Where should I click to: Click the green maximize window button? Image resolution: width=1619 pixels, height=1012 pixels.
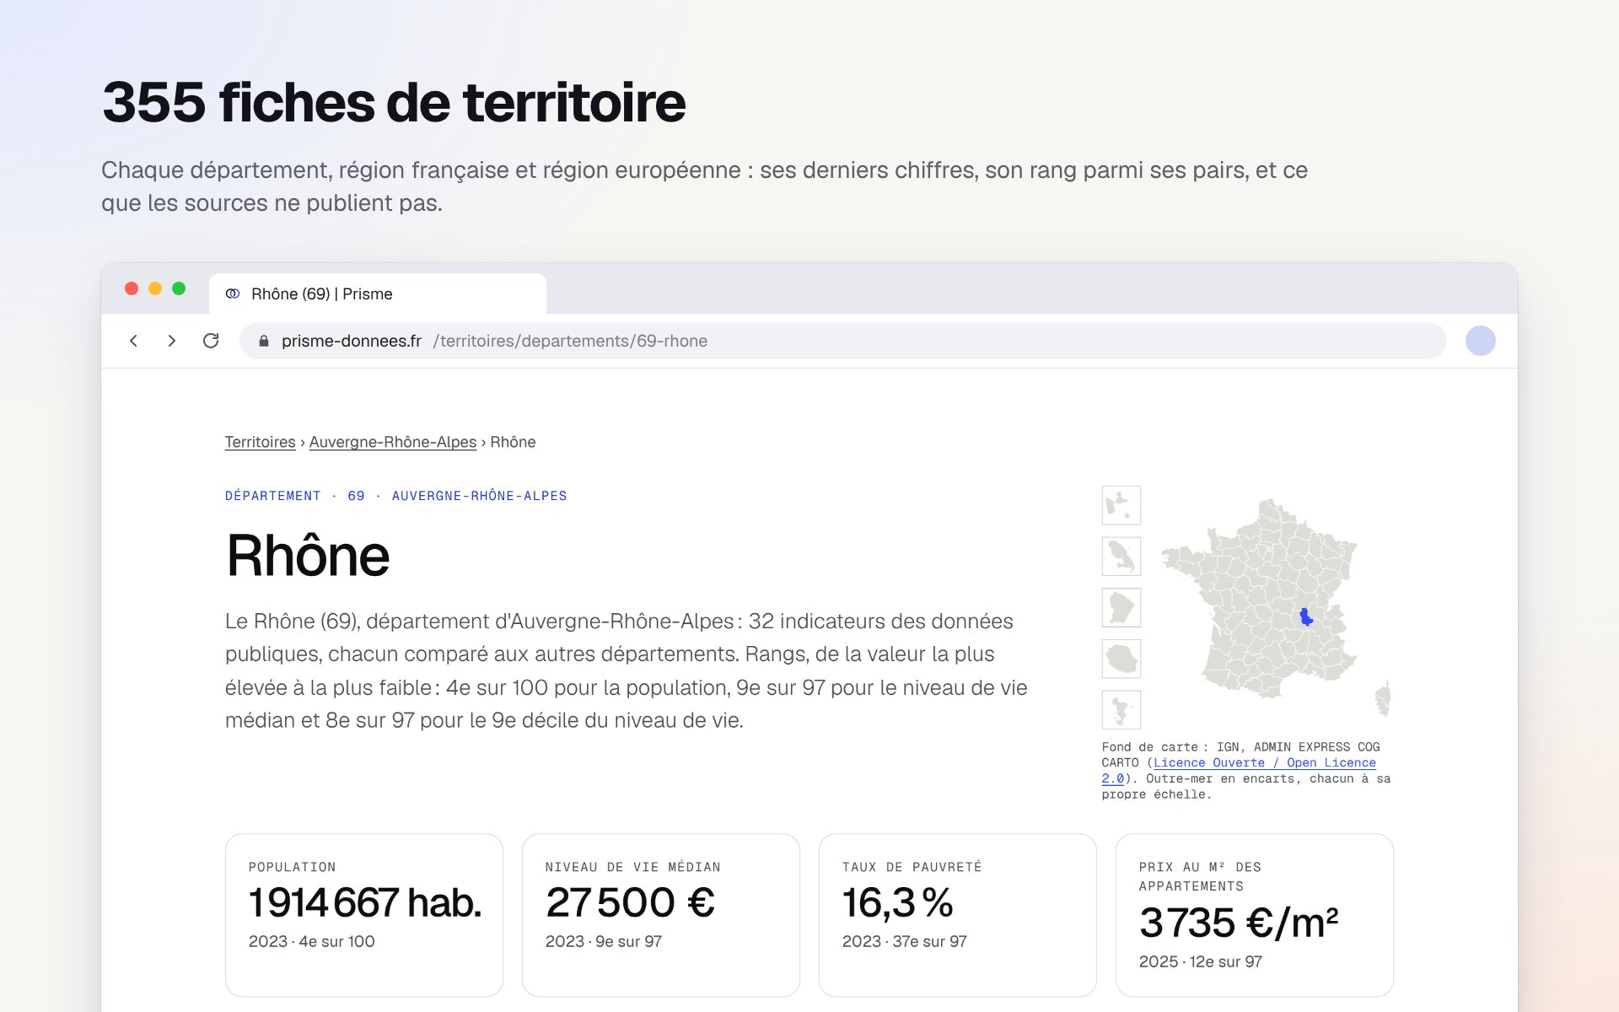(x=179, y=288)
